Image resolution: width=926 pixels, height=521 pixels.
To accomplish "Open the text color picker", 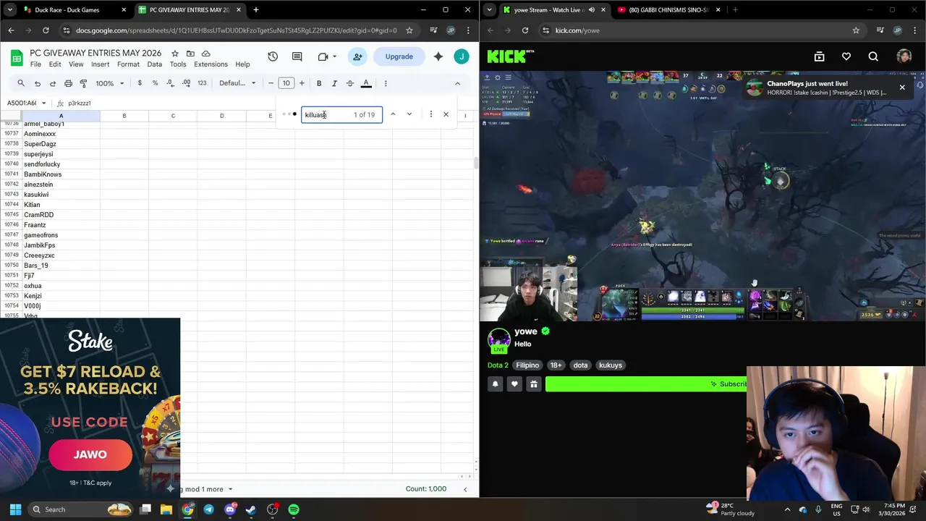I will pos(366,83).
